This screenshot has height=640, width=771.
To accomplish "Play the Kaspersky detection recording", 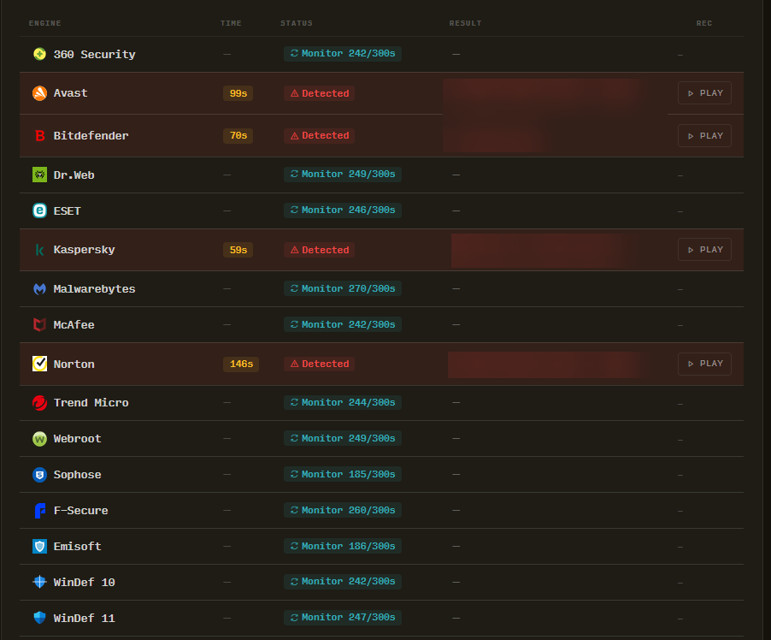I will pyautogui.click(x=704, y=250).
